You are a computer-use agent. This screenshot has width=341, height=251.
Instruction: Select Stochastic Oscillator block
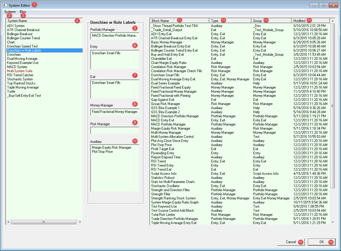[x=240, y=186]
